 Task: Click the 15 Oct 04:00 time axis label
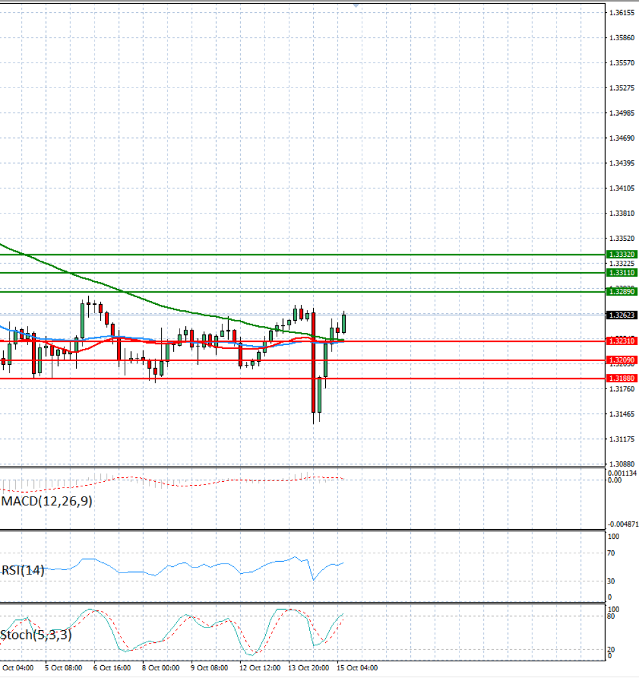tap(357, 668)
